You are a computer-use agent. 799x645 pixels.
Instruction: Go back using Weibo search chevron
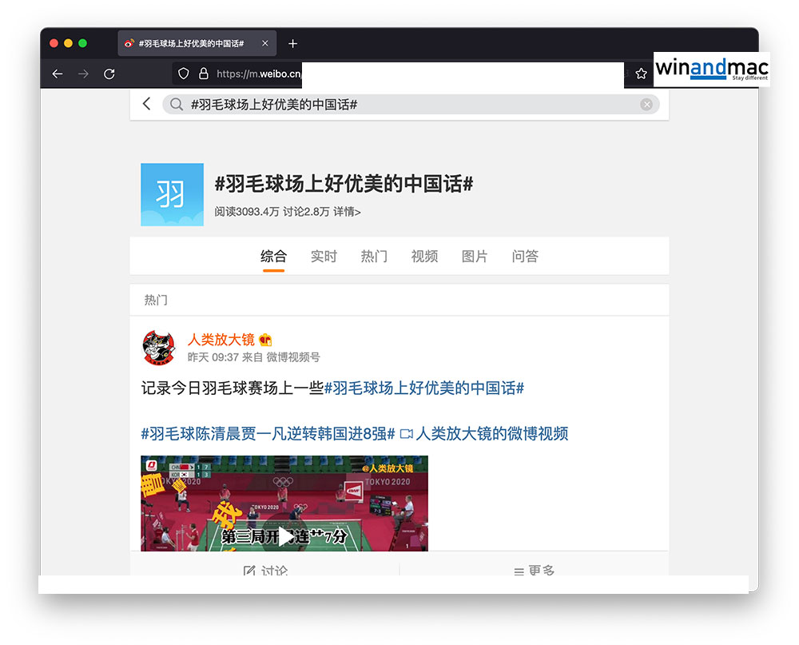pyautogui.click(x=146, y=104)
